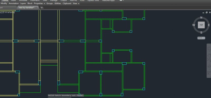
Task: Open the Annotation panel
Action: point(14,3)
